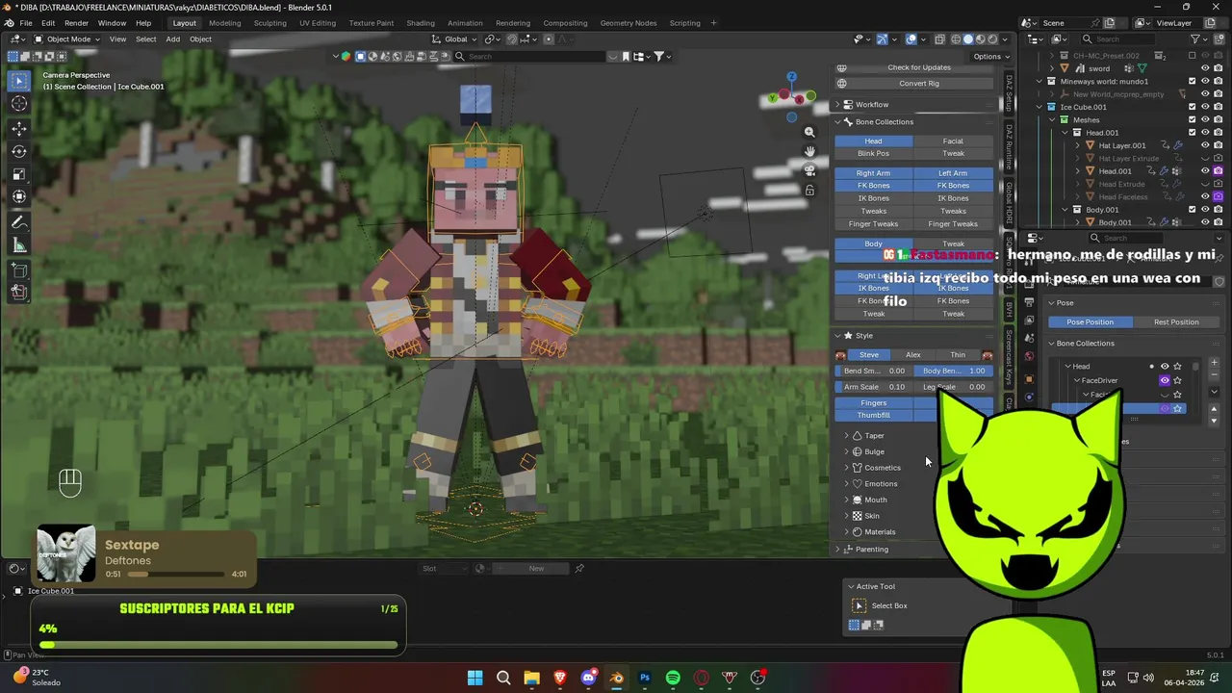Click the pan hand icon in the viewport
Viewport: 1232px width, 693px height.
809,151
